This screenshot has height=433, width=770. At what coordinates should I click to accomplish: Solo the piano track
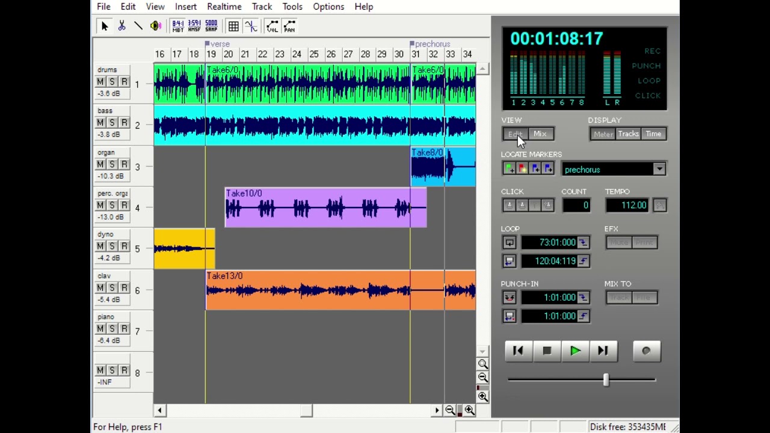(112, 328)
